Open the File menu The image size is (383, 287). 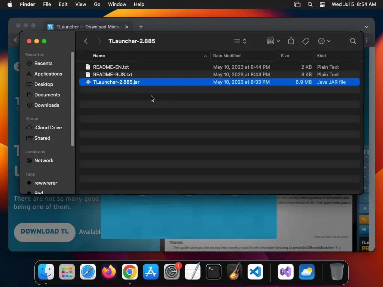pyautogui.click(x=47, y=4)
